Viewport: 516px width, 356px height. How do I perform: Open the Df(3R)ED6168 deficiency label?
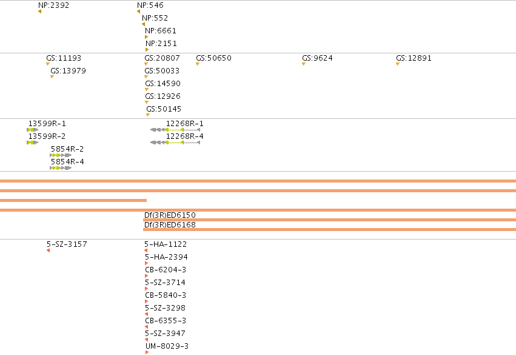[x=170, y=225]
